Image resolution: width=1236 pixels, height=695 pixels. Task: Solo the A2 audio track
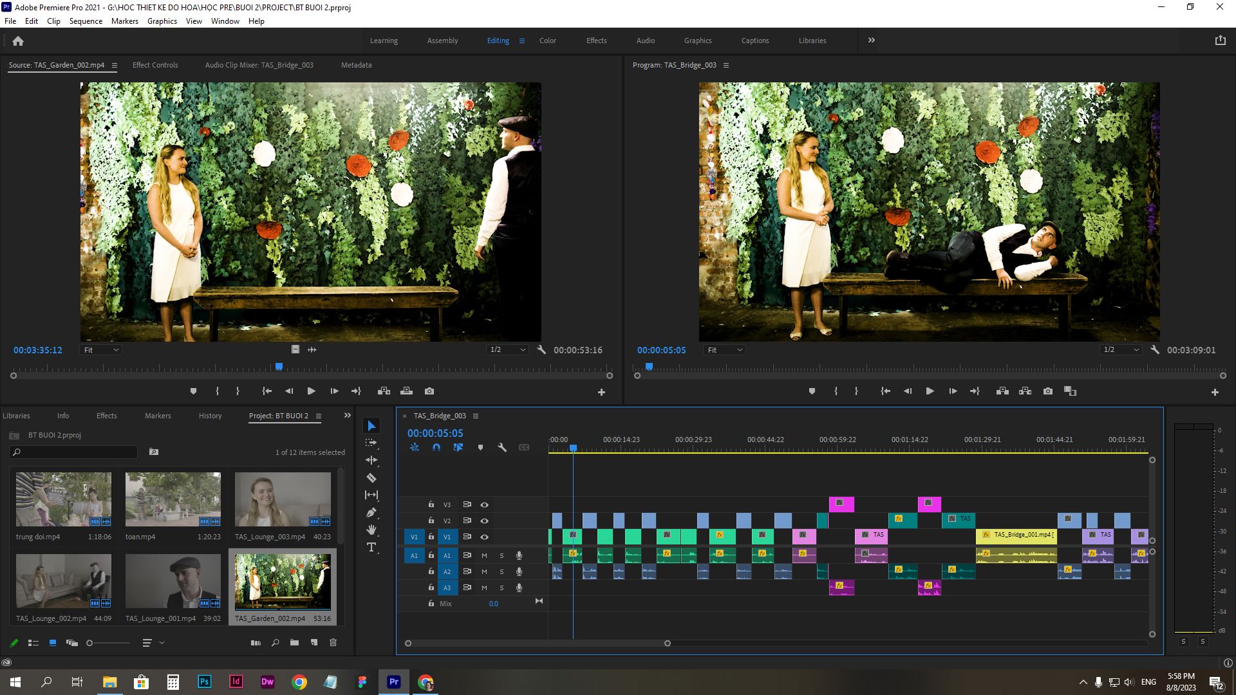click(x=501, y=571)
